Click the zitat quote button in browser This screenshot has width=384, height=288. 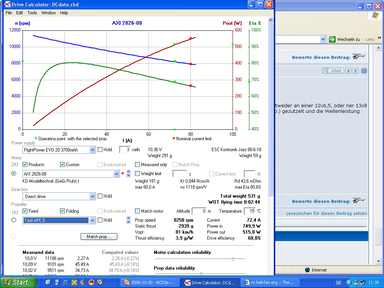tap(333, 70)
